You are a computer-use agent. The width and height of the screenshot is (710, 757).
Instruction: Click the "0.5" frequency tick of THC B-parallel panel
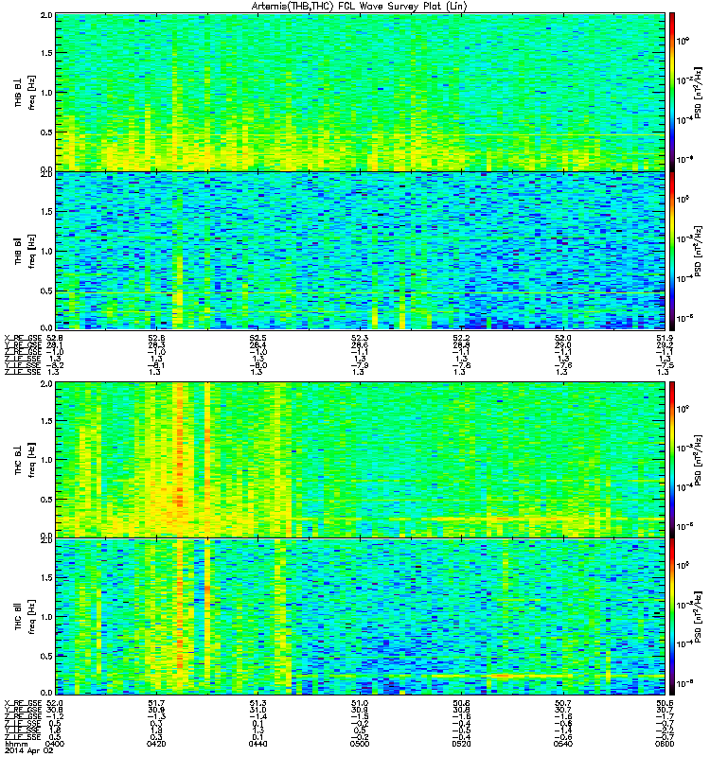pos(46,656)
